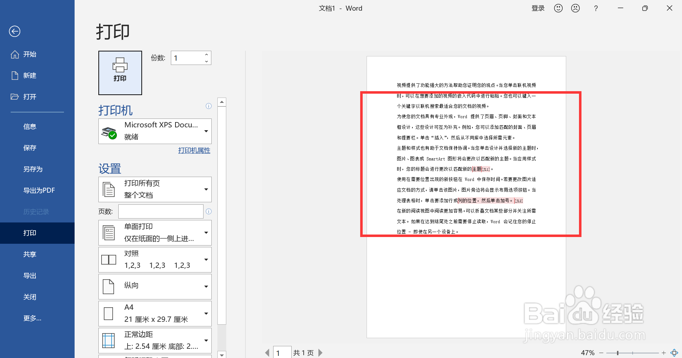Click the current page number field
Screen dimensions: 682x358
point(282,353)
